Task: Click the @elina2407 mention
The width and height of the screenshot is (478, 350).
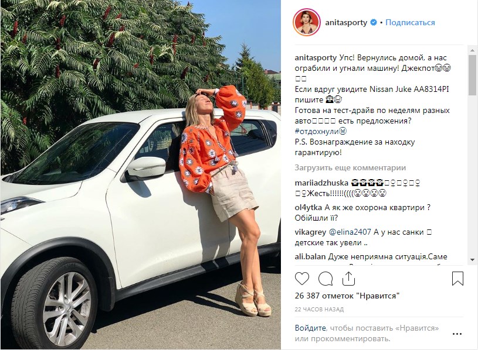Action: 350,232
